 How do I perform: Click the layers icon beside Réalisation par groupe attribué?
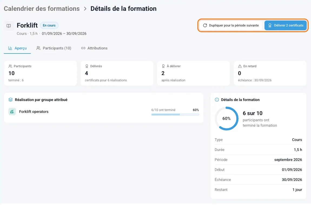[x=11, y=100]
